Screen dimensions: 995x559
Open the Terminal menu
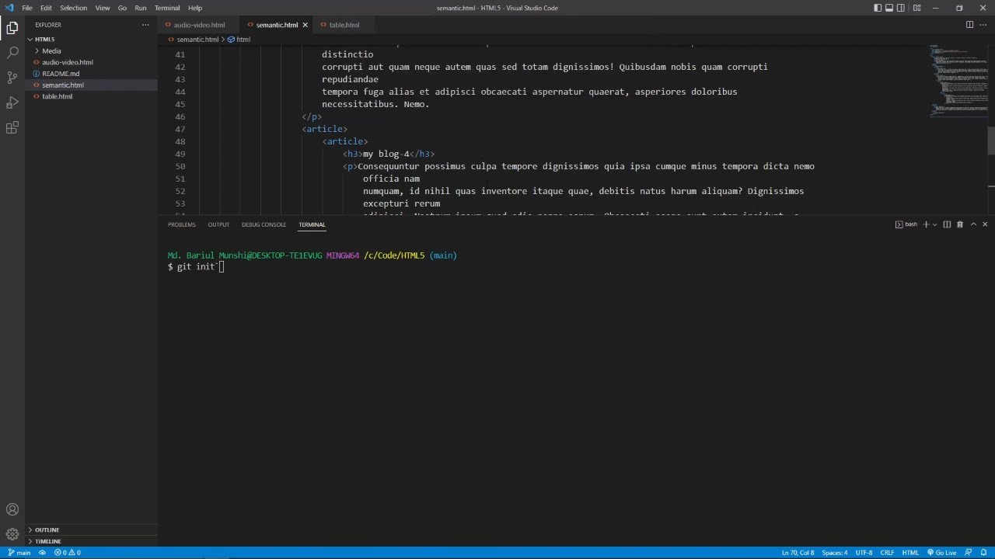click(167, 8)
